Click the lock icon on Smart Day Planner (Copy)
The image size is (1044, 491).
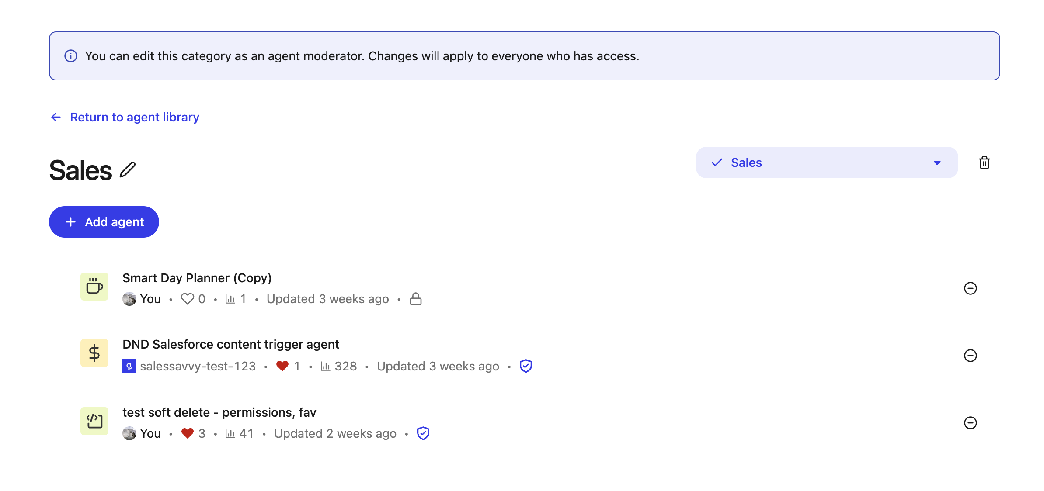click(415, 299)
